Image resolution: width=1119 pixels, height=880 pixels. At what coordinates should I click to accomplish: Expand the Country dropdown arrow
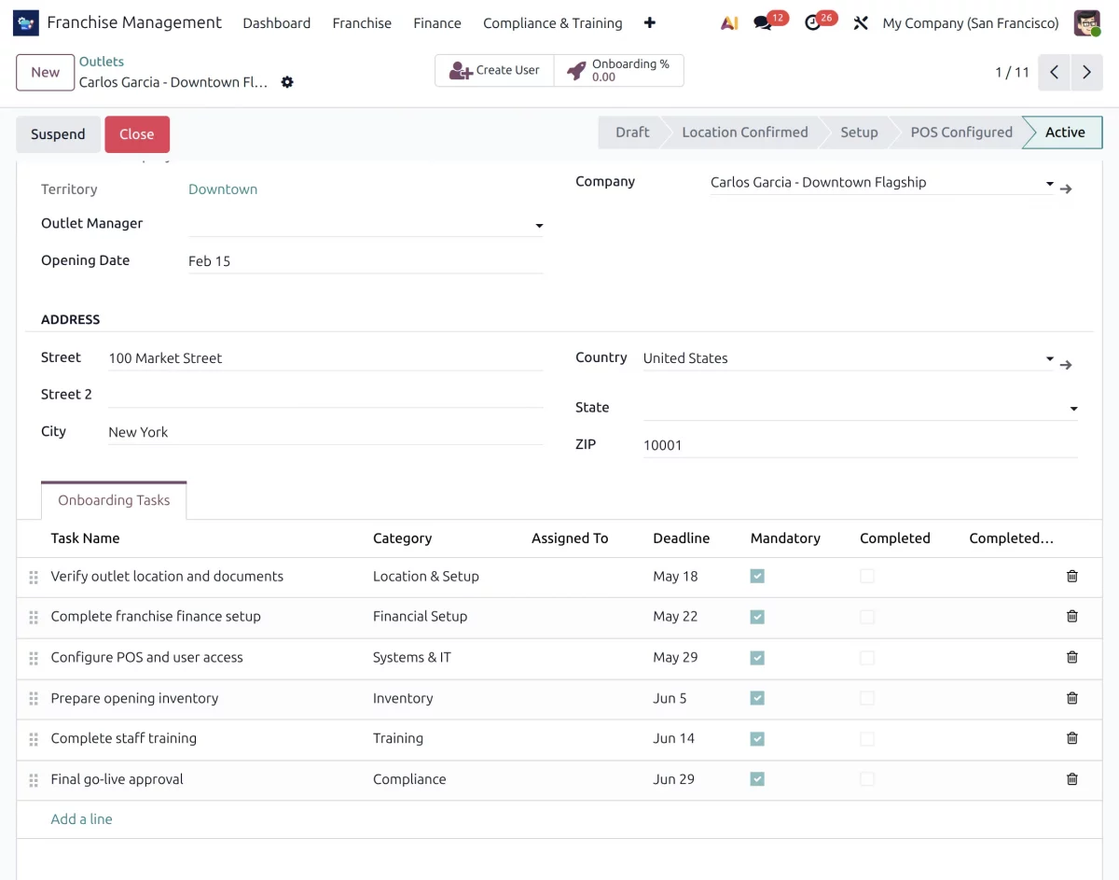pyautogui.click(x=1050, y=359)
